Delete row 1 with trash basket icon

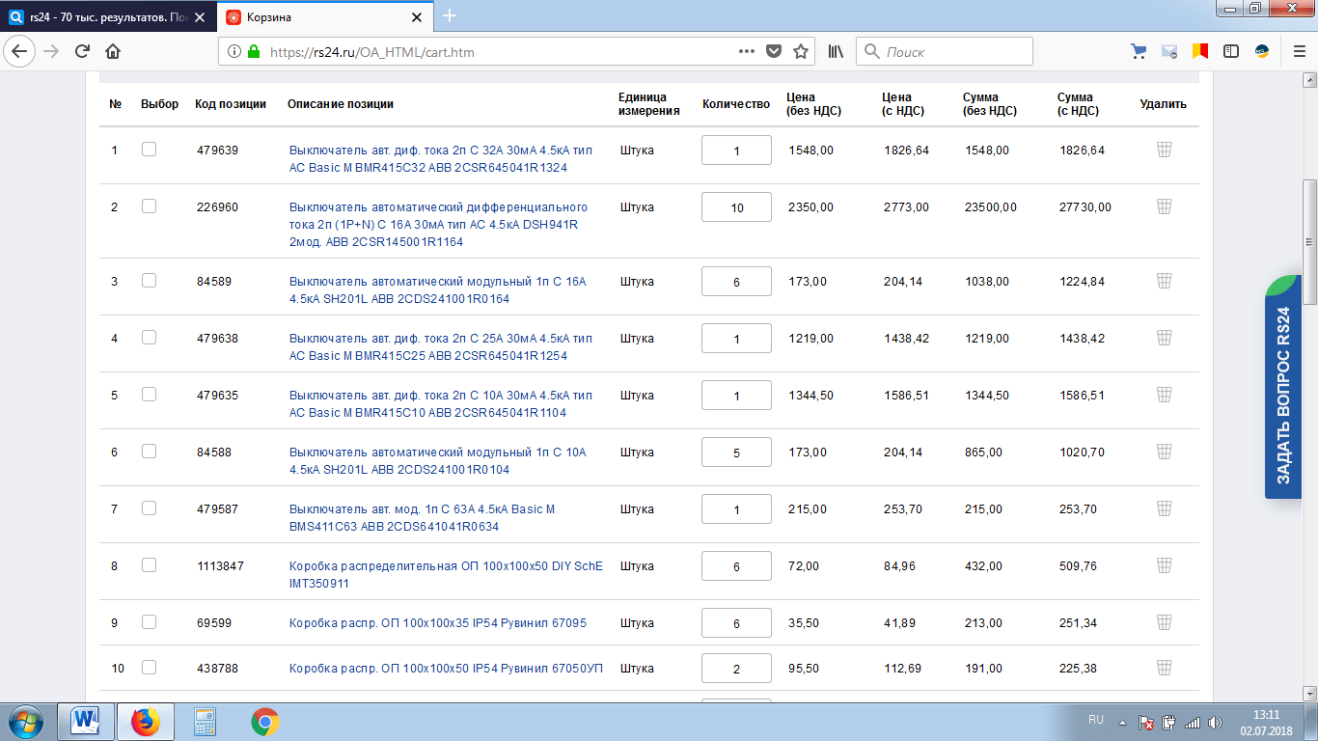[1164, 150]
